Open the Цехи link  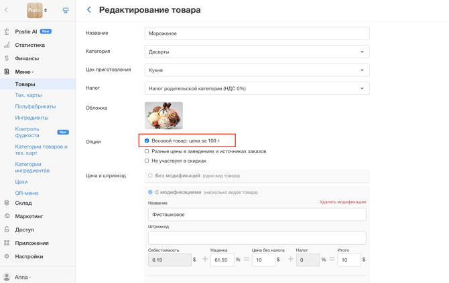pyautogui.click(x=21, y=182)
